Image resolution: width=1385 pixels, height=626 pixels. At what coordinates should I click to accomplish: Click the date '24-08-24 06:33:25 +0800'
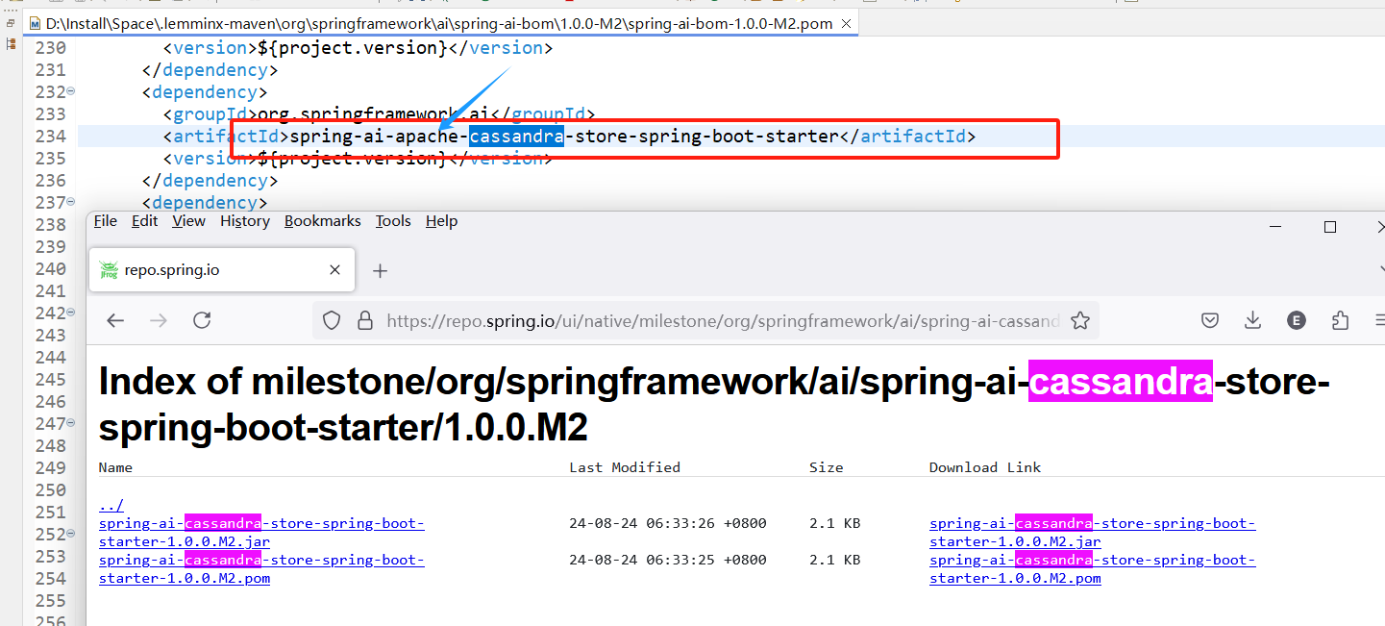tap(668, 560)
